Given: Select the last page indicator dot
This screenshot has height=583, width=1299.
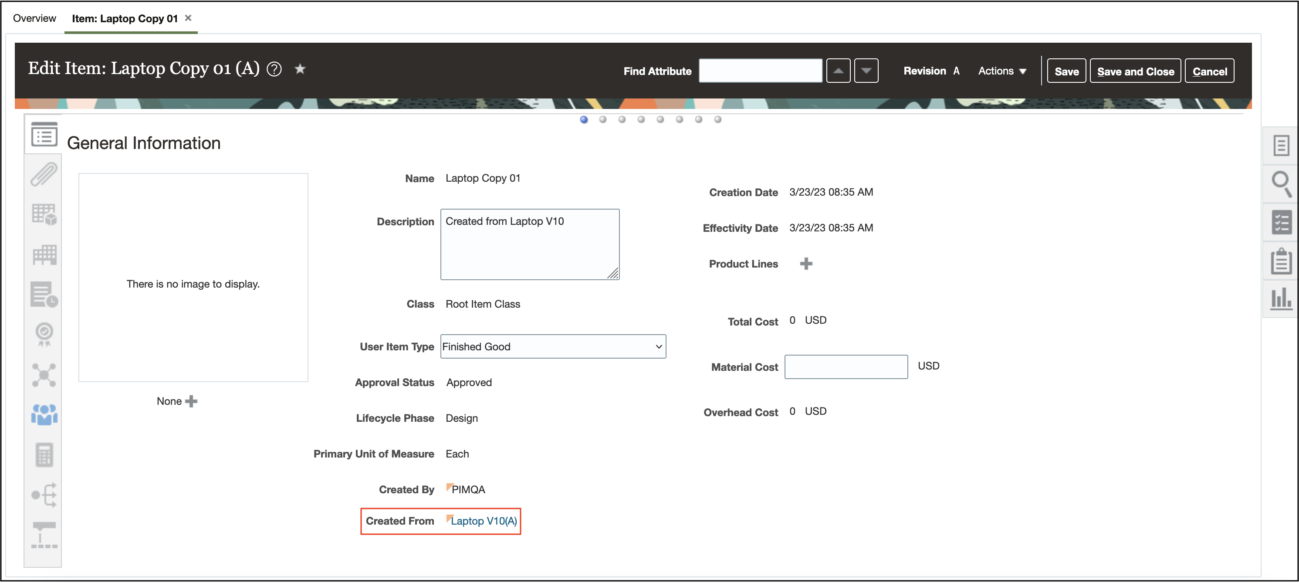Looking at the screenshot, I should click(x=717, y=119).
